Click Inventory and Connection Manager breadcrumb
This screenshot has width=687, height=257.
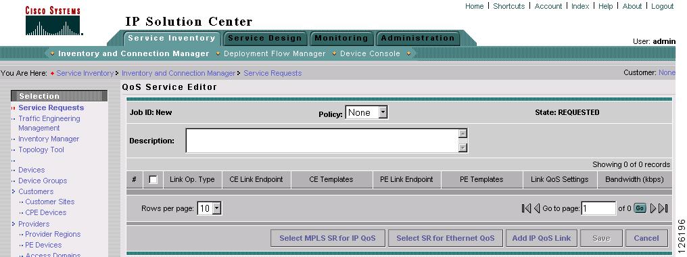coord(179,73)
